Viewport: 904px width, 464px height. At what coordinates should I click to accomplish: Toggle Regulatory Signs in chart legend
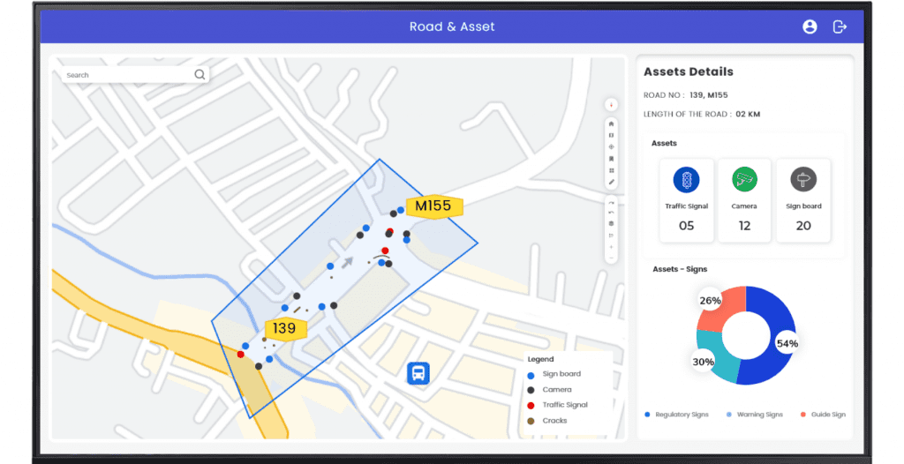pos(679,414)
